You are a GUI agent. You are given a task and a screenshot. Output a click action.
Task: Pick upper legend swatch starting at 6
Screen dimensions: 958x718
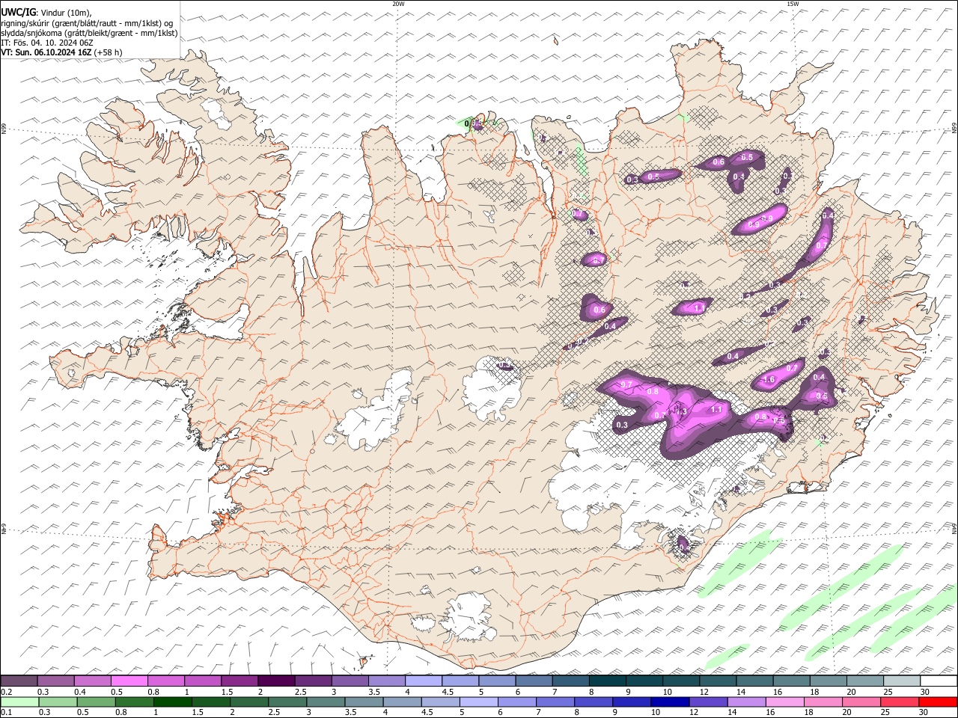[534, 681]
